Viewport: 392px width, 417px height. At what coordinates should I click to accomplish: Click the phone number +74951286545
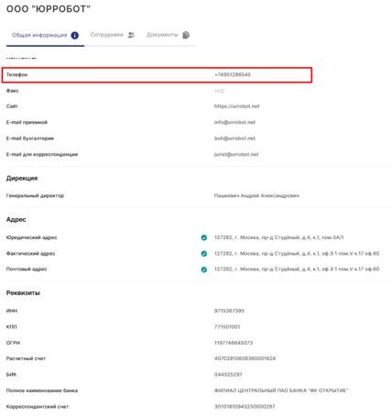tap(233, 74)
